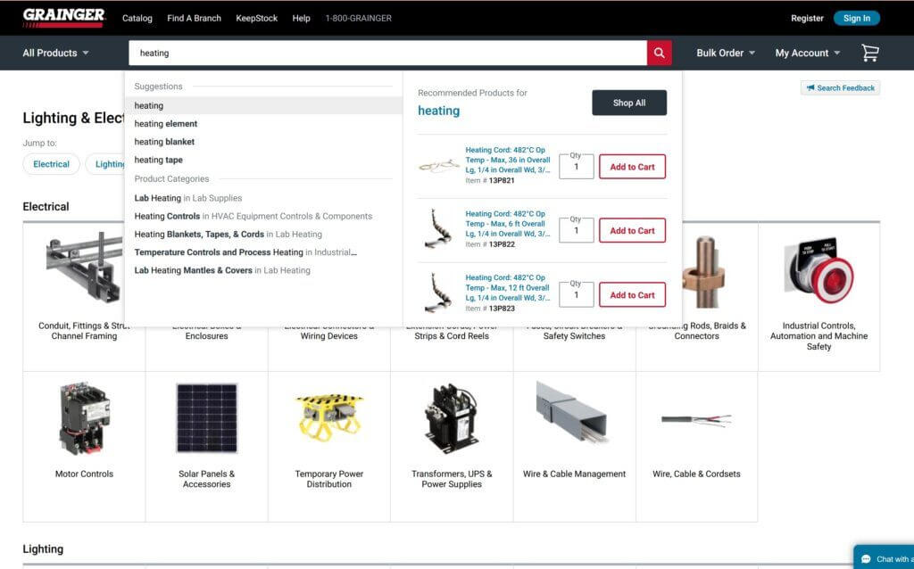Open Industrial Controls, Automation and Machine Safety label

(819, 336)
